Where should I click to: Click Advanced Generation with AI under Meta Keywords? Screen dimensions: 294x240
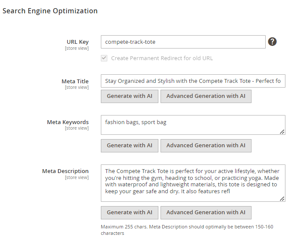(x=206, y=146)
